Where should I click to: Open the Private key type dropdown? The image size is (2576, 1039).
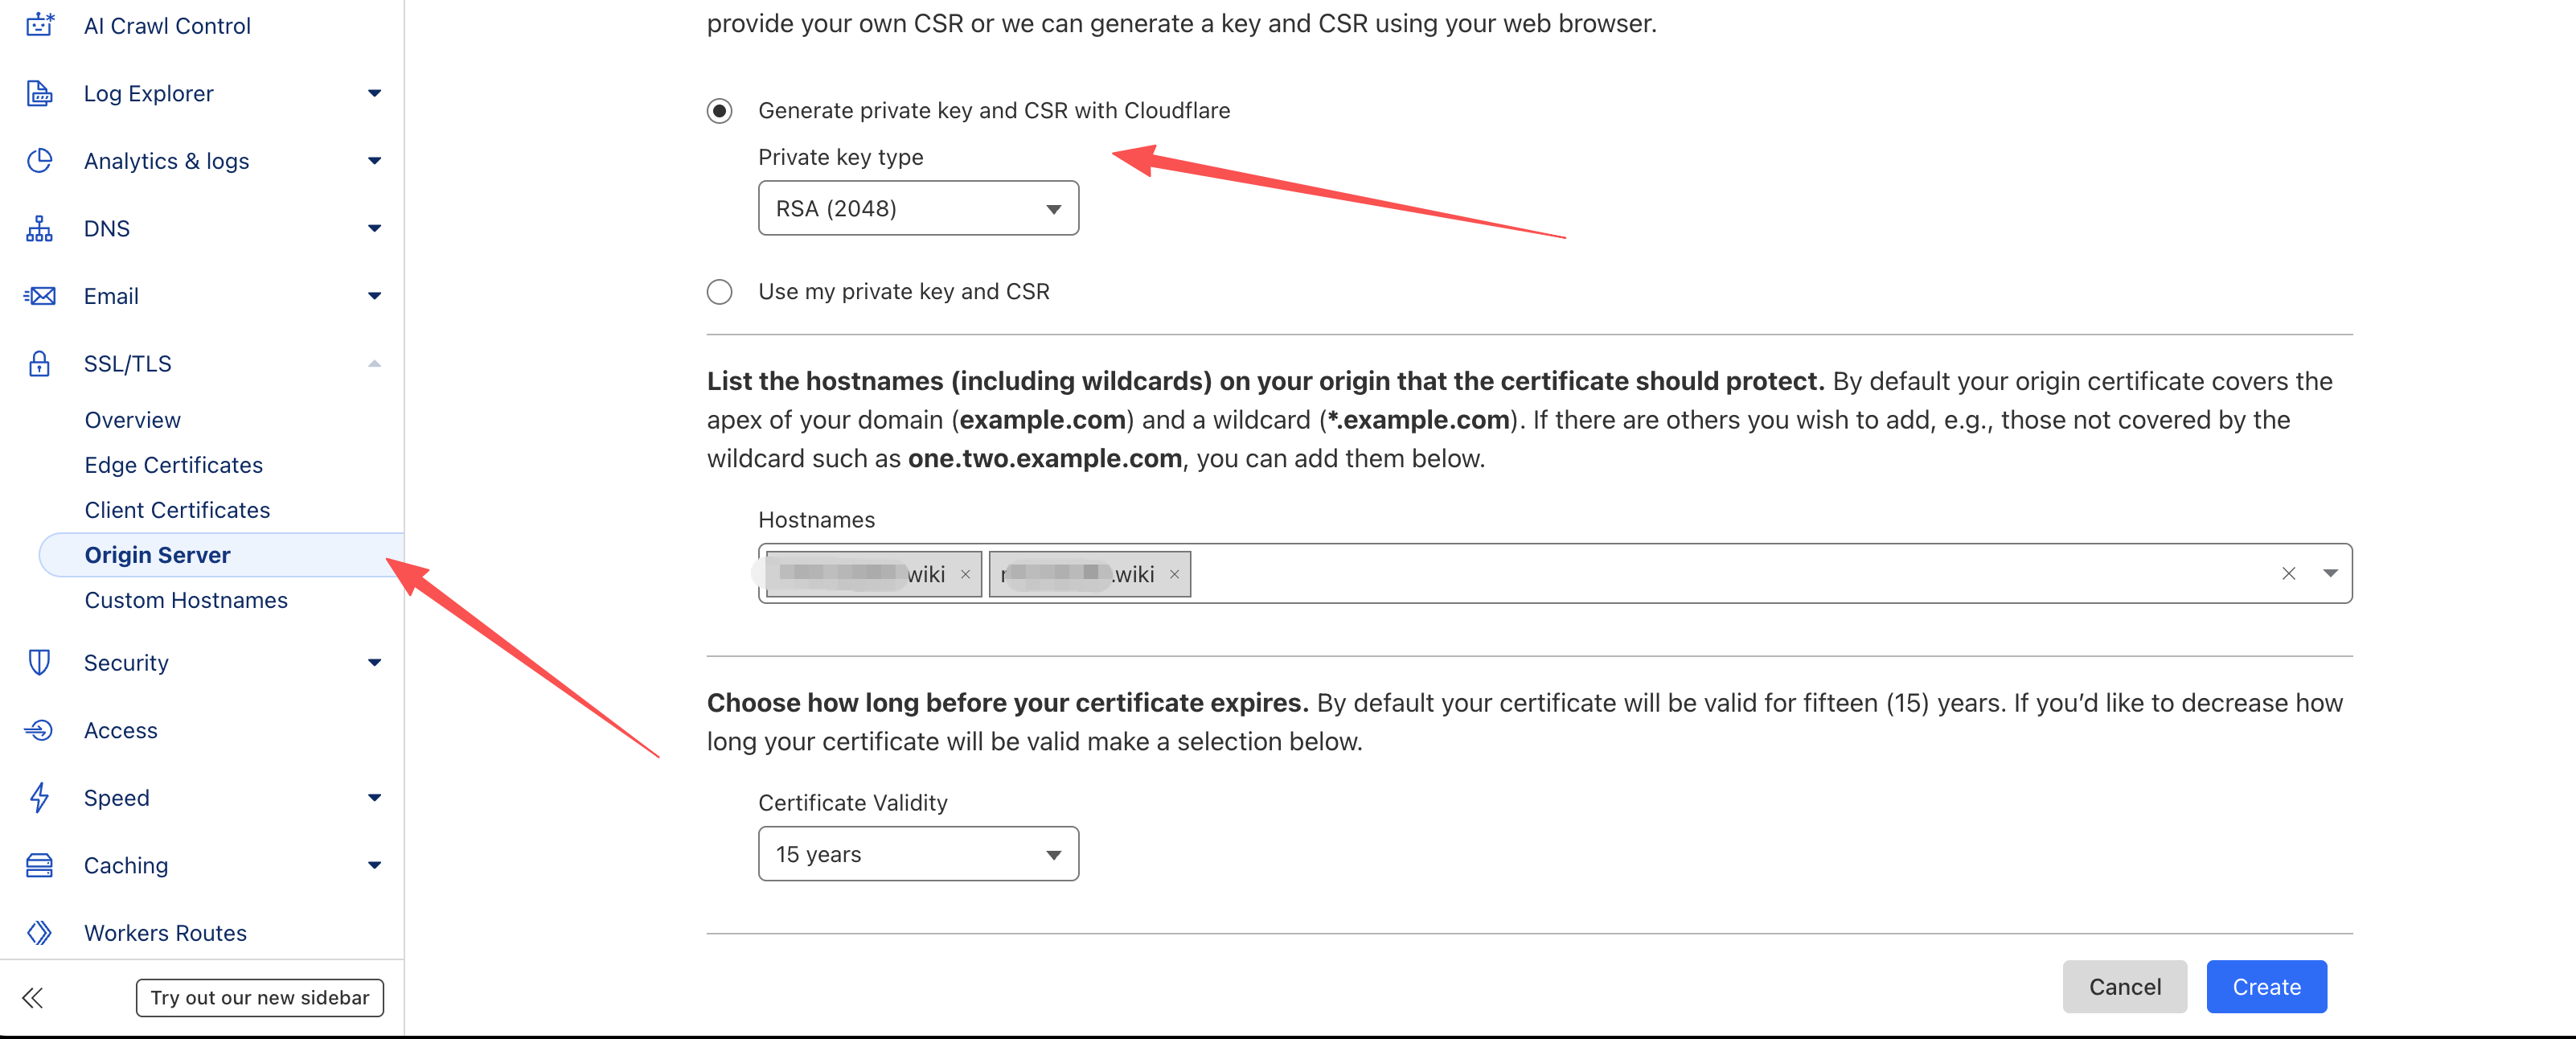click(917, 209)
